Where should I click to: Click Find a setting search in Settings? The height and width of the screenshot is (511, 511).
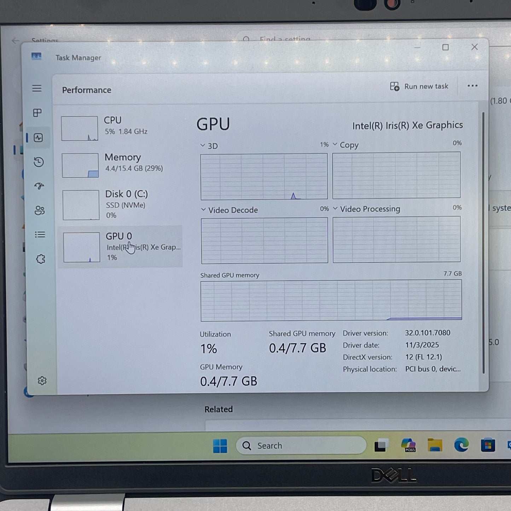pos(285,39)
